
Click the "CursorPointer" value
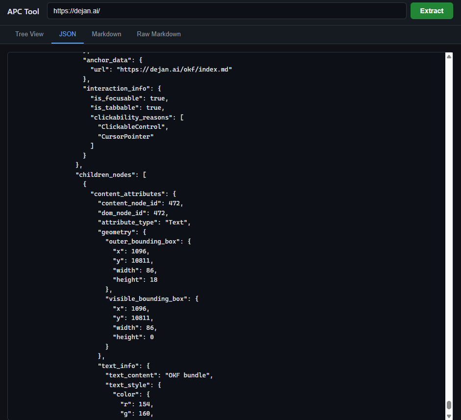(x=125, y=136)
